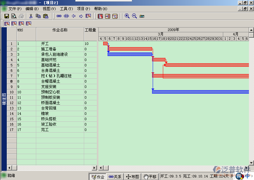Open the 工具(T) menu
The image size is (254, 180).
coord(66,9)
